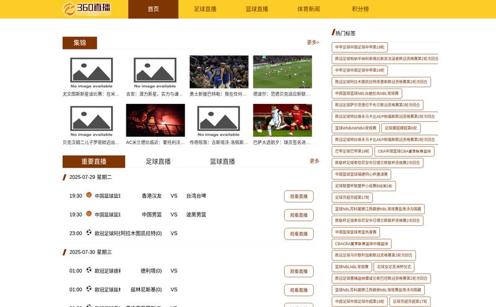Switch to the 足球直播 schedule tab
The height and width of the screenshot is (307, 496).
click(x=158, y=162)
